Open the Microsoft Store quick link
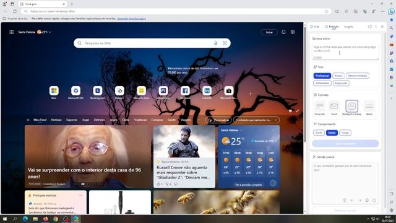 coord(228,92)
